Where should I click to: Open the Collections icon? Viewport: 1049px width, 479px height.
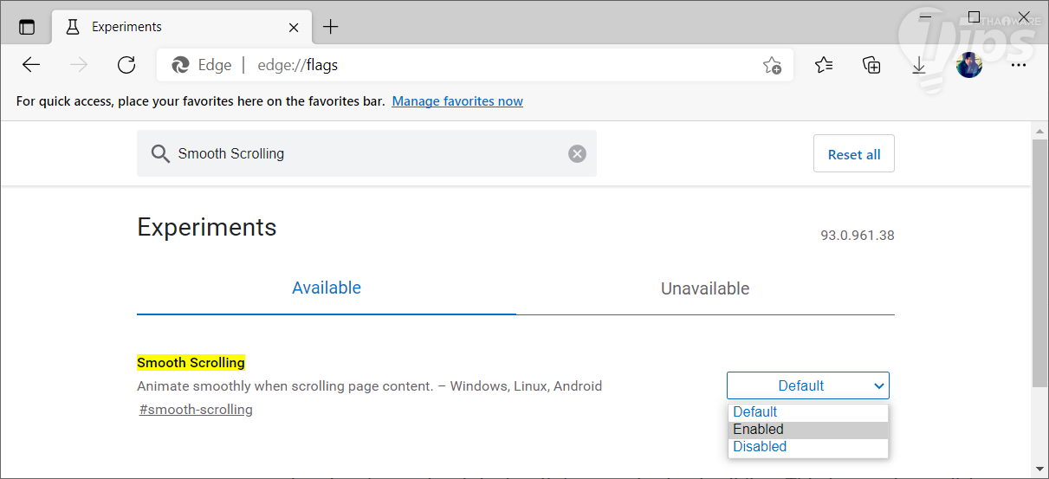(871, 65)
